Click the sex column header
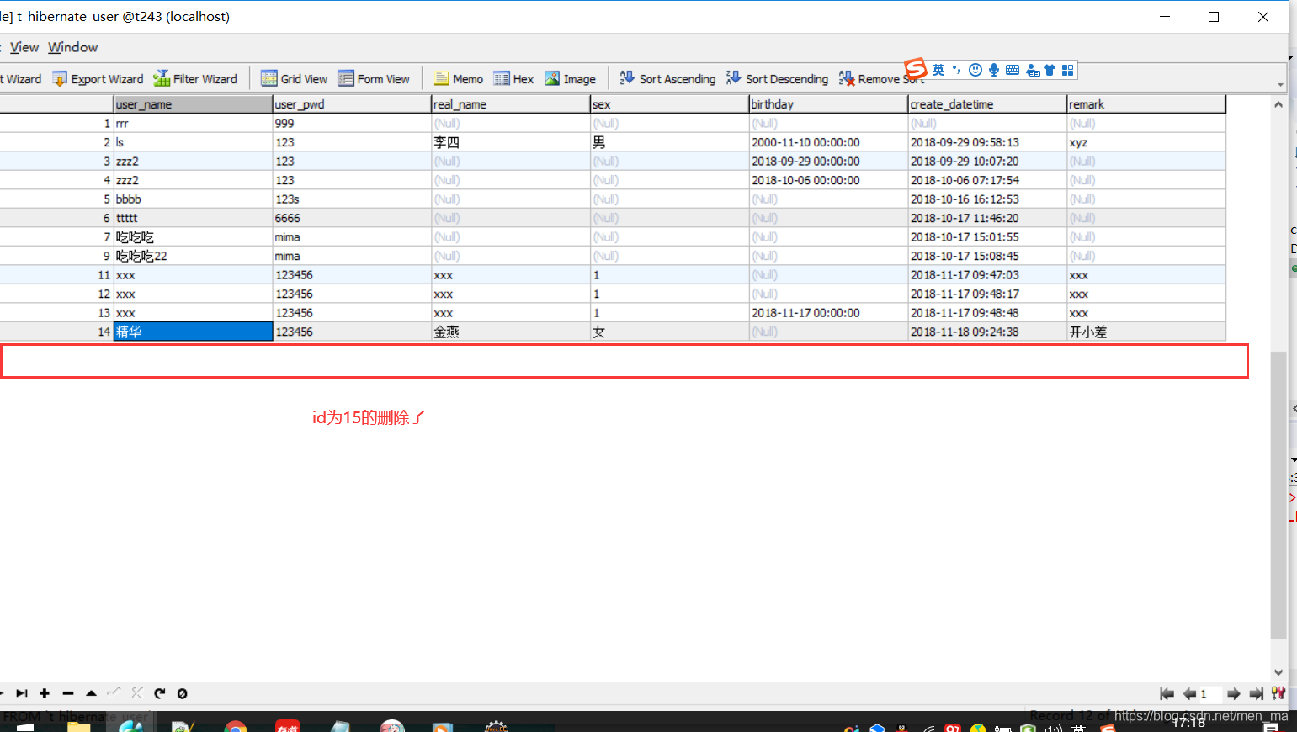Screen dimensions: 1297x732 pos(670,104)
